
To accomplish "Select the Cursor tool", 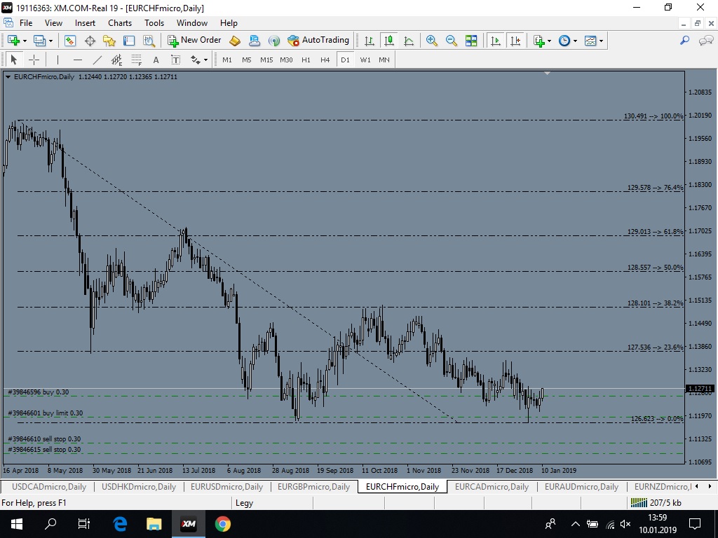I will [x=14, y=60].
